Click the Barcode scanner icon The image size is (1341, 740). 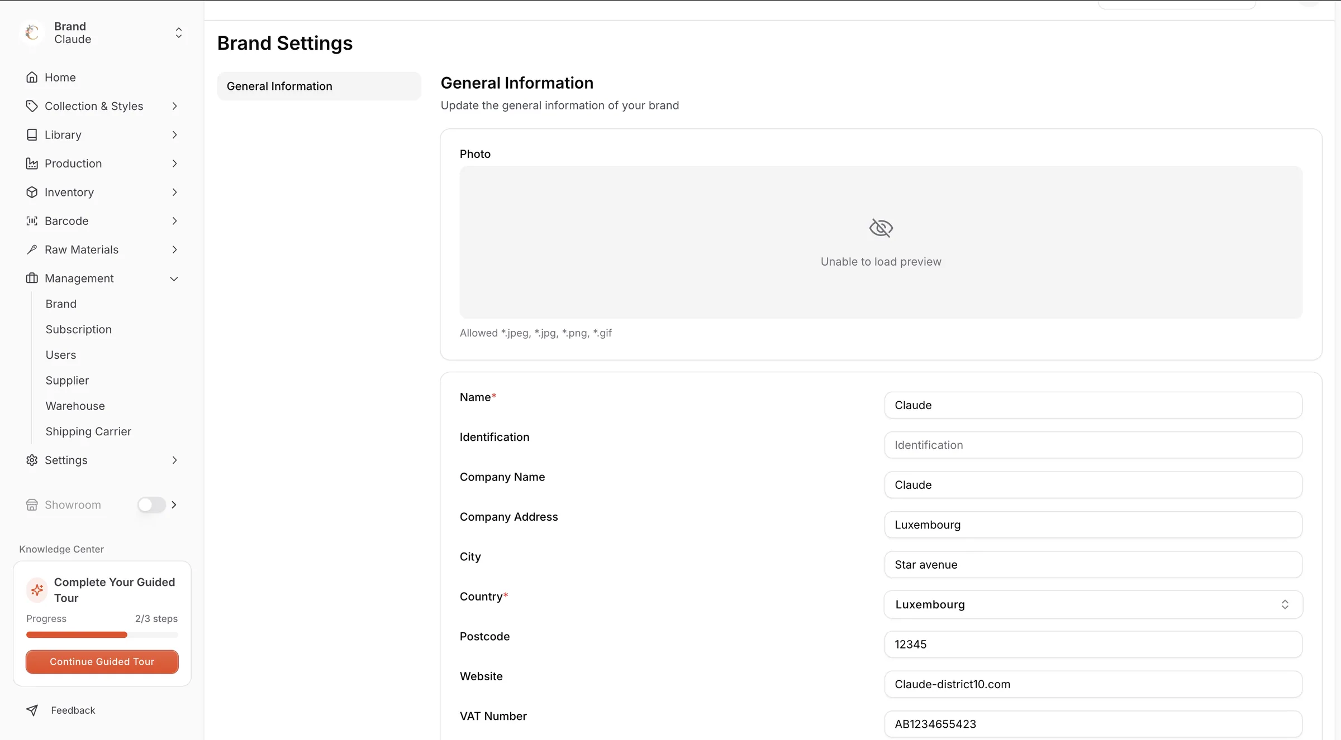pos(32,221)
